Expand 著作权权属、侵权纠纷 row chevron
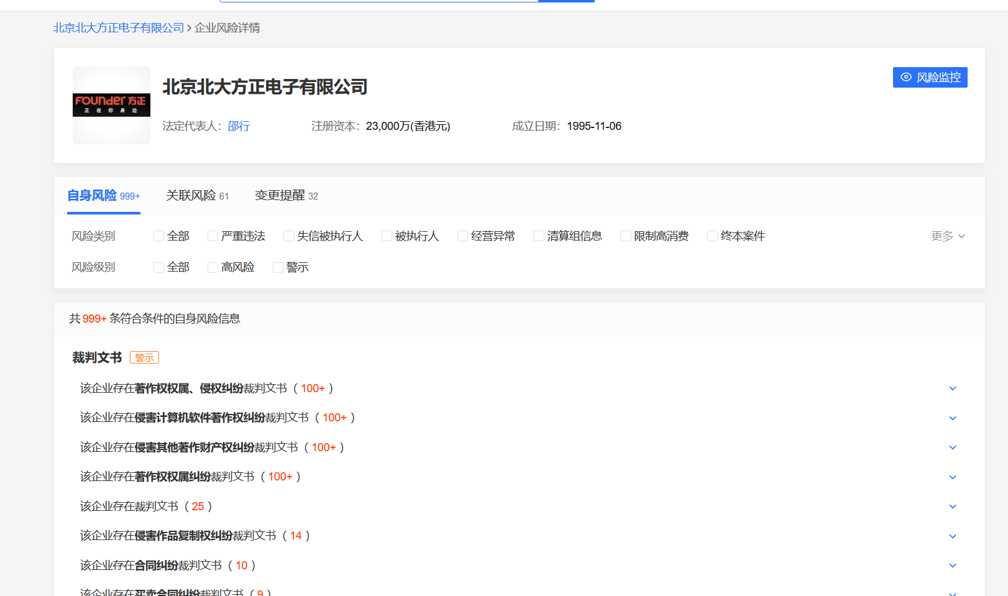1008x596 pixels. [953, 388]
